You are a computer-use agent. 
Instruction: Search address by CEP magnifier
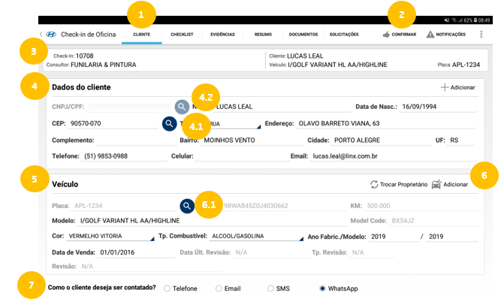pos(169,123)
